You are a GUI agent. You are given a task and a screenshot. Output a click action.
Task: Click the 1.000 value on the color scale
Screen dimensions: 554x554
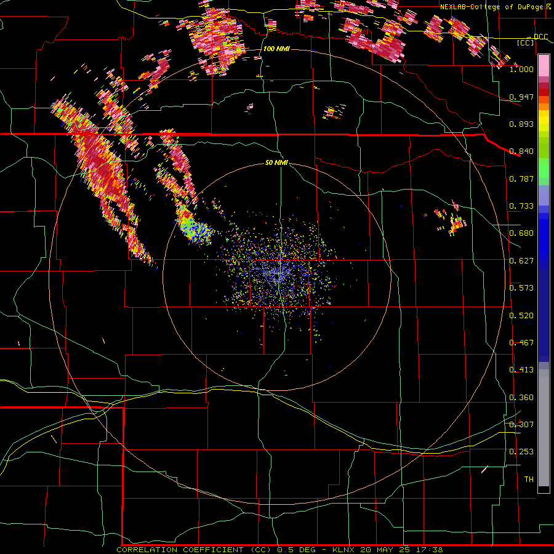[x=521, y=69]
